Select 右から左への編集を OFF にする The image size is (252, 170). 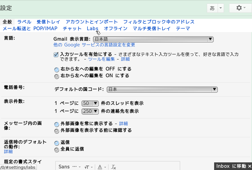(x=57, y=70)
